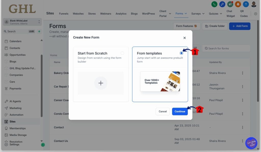Screen dimensions: 261x152
Task: Select the From templates radio button
Action: (181, 53)
